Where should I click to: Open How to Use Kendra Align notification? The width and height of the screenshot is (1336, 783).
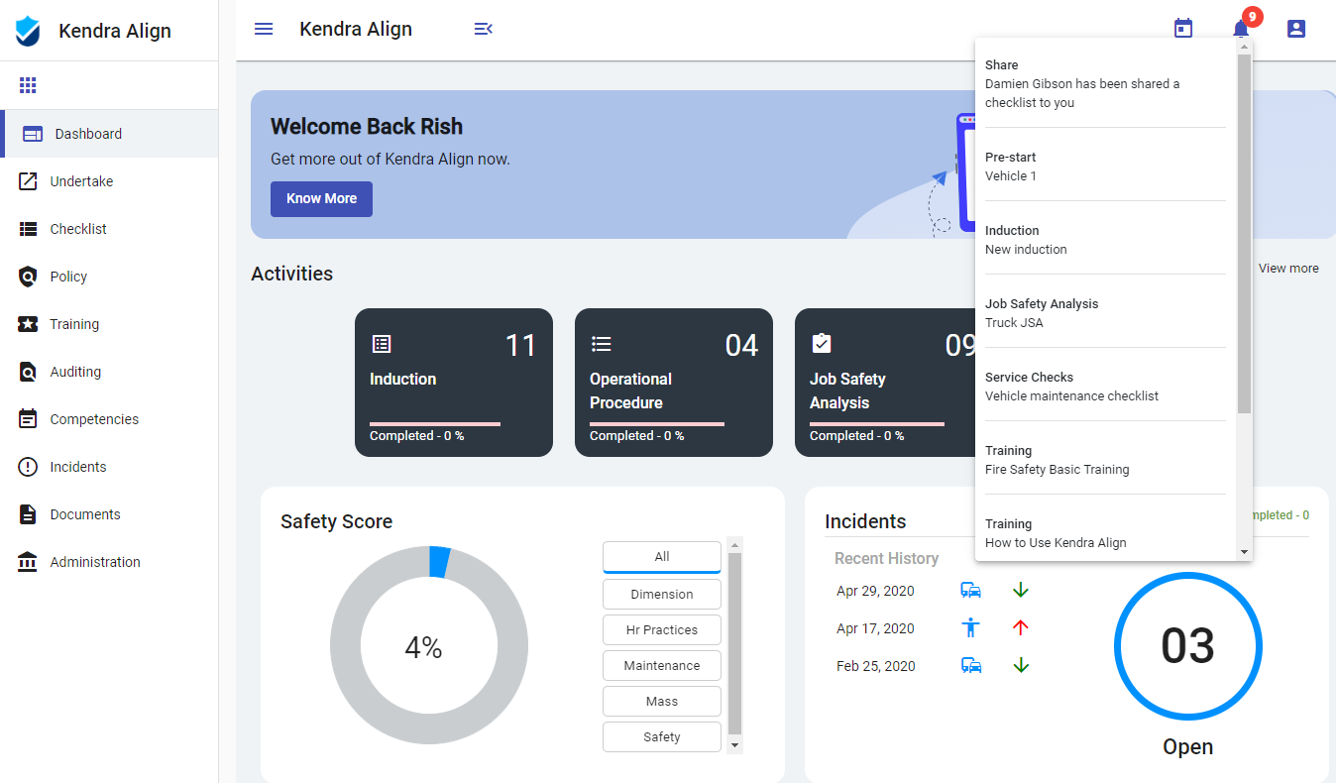tap(1105, 532)
